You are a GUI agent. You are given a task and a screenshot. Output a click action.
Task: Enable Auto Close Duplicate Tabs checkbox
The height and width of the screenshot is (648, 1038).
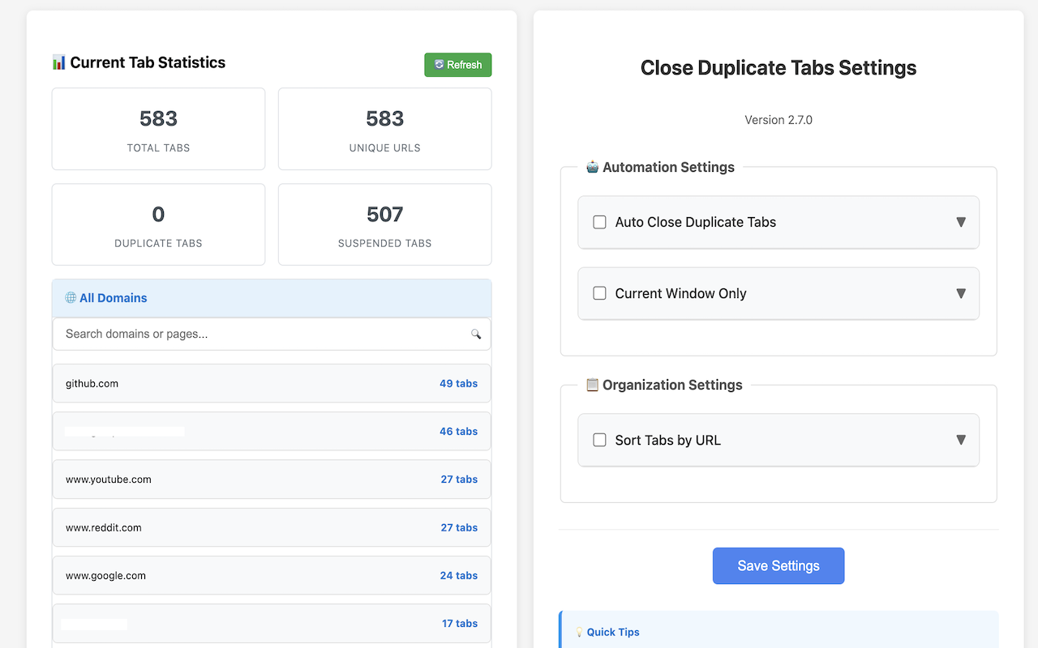[600, 222]
